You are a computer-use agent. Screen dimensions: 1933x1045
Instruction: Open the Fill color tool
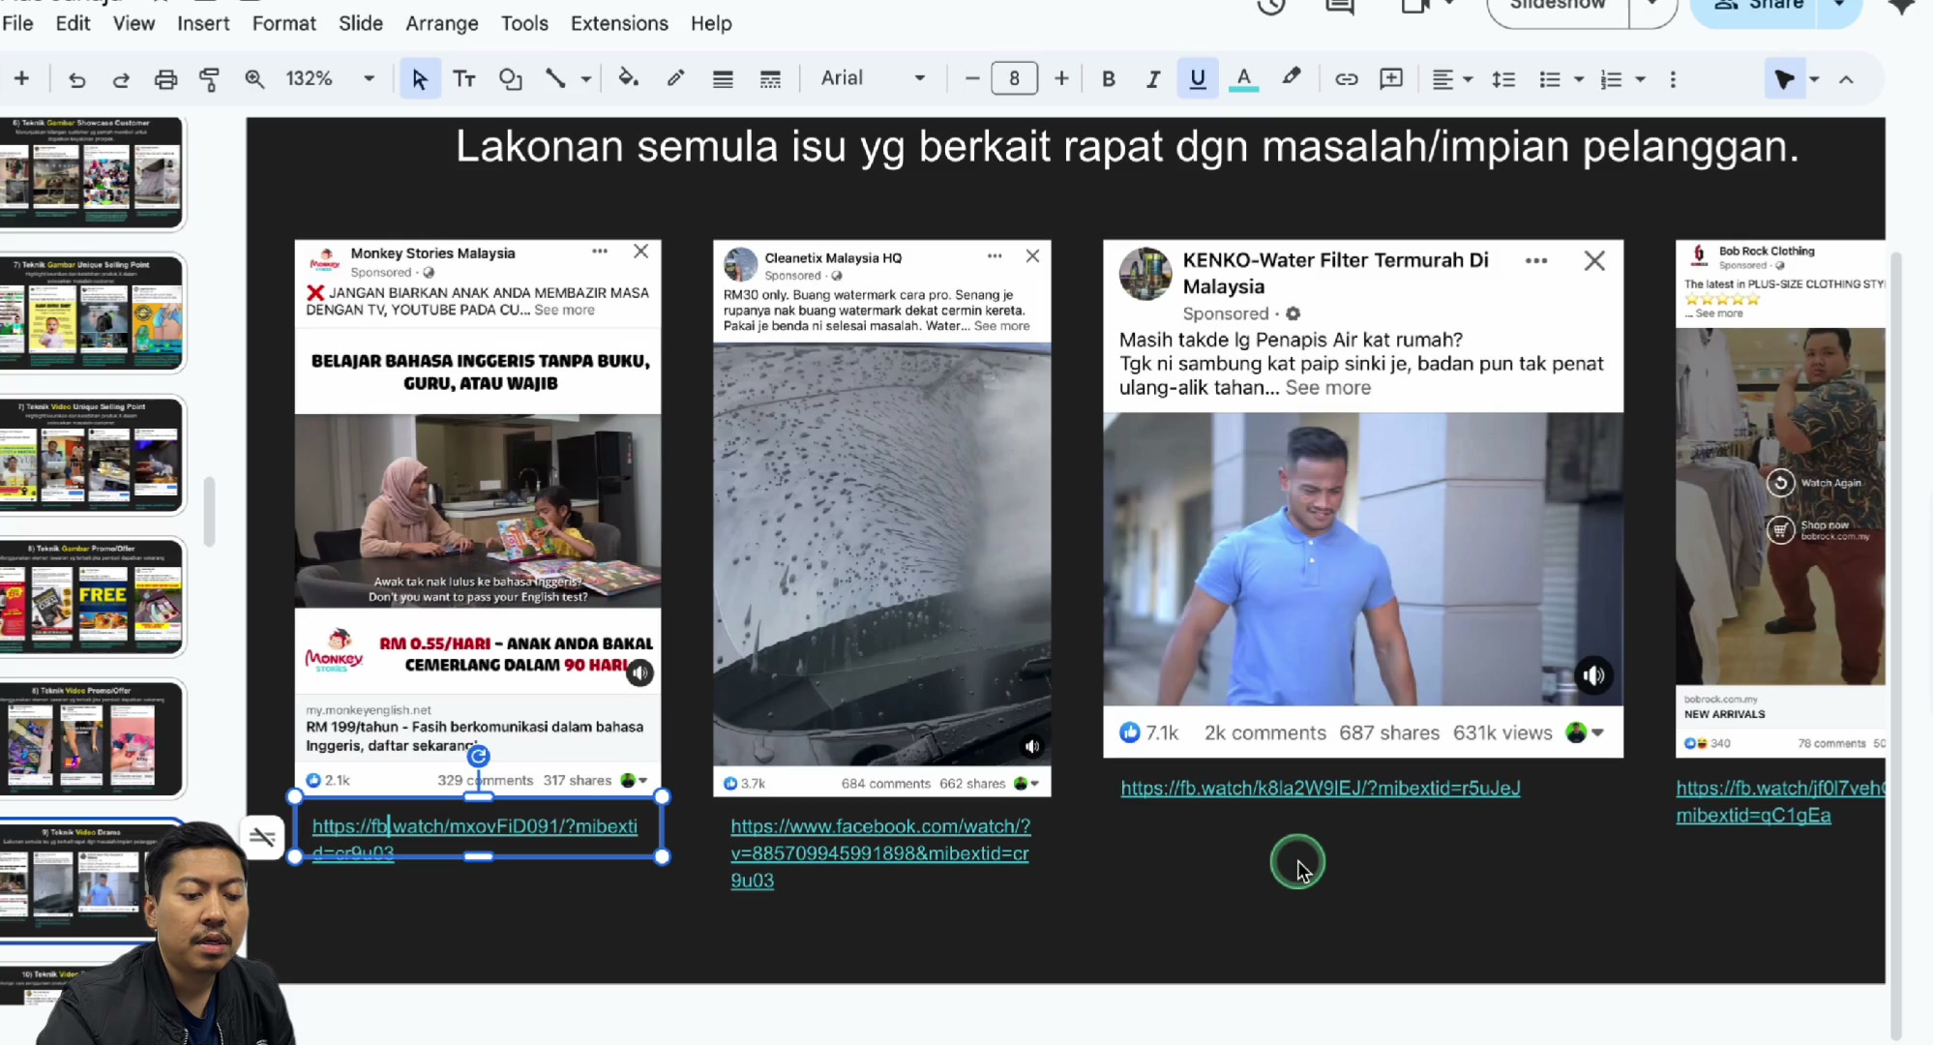629,78
